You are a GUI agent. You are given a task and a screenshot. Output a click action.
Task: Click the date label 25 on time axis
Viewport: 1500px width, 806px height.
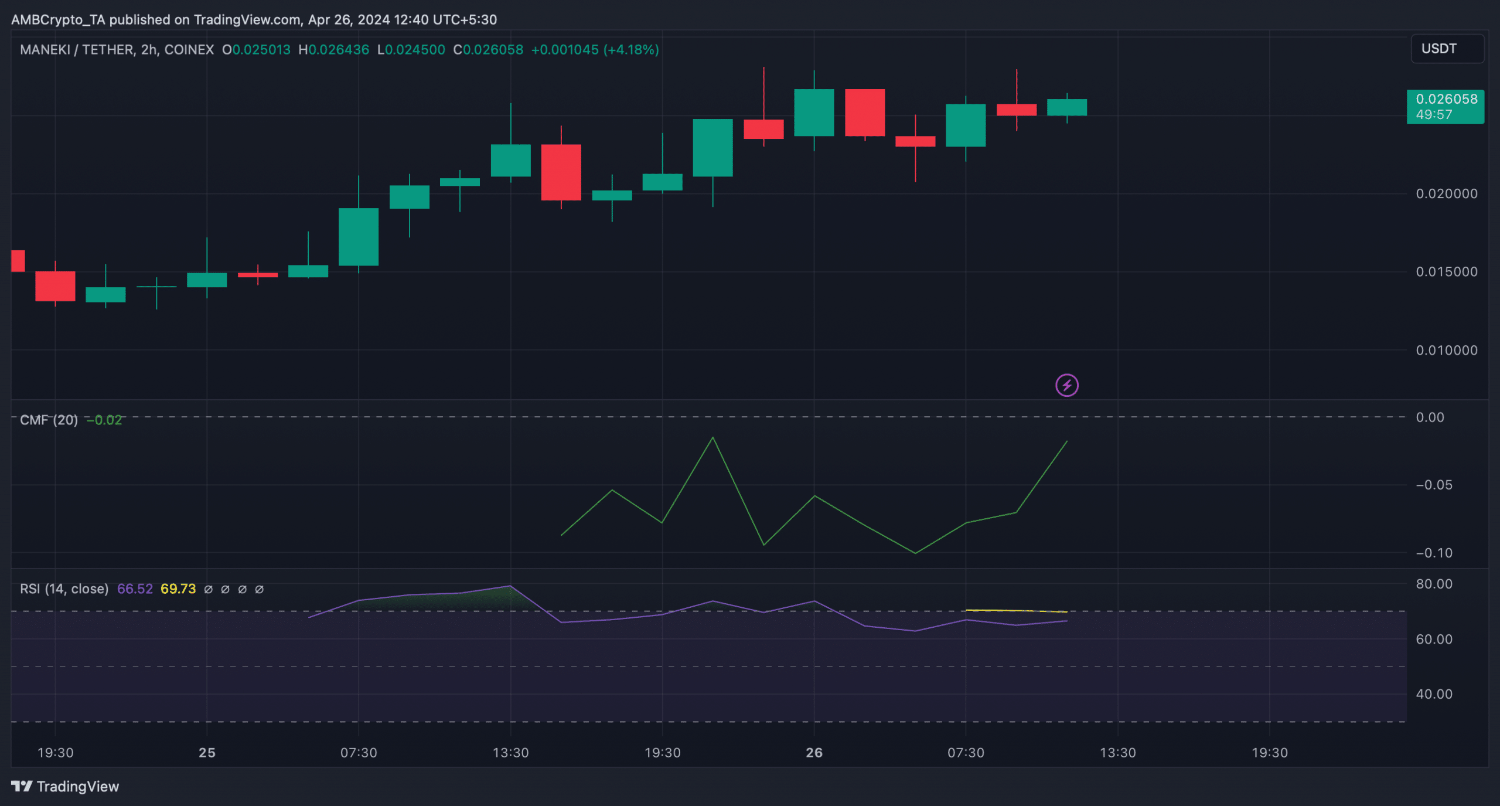pyautogui.click(x=207, y=753)
